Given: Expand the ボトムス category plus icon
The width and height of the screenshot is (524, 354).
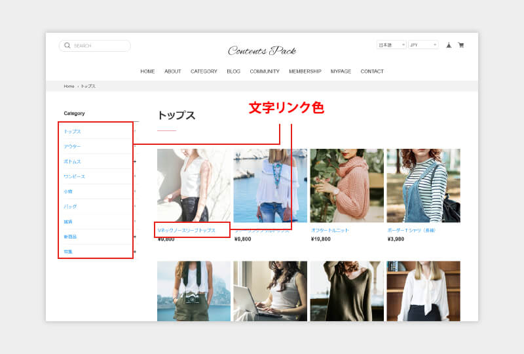Looking at the screenshot, I should 135,162.
